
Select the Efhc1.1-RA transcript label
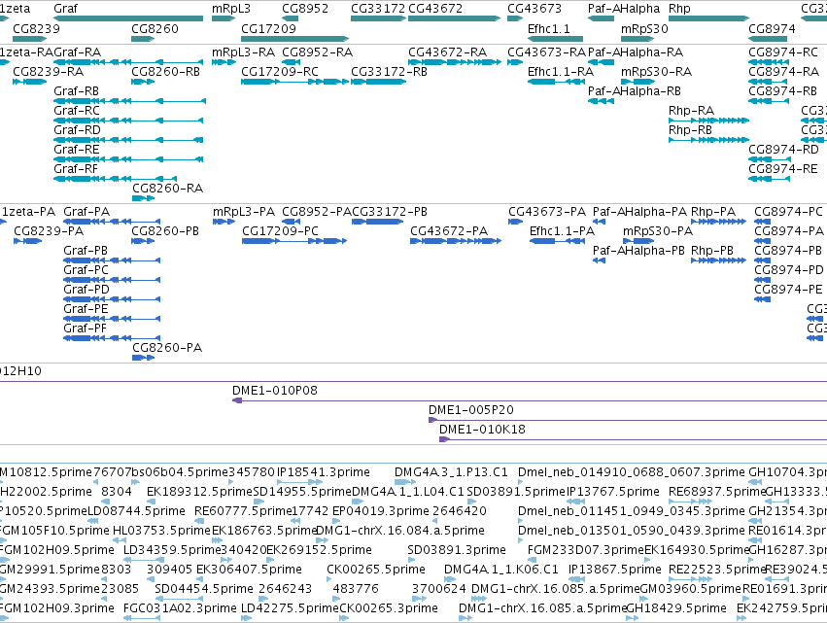click(x=561, y=72)
